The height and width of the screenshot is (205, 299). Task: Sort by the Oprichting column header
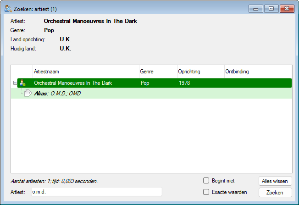[200, 72]
